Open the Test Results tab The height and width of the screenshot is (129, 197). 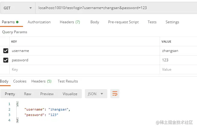click(x=68, y=81)
